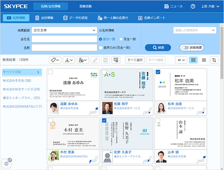Click the sort order arrows icon
Image resolution: width=224 pixels, height=170 pixels.
(x=214, y=60)
